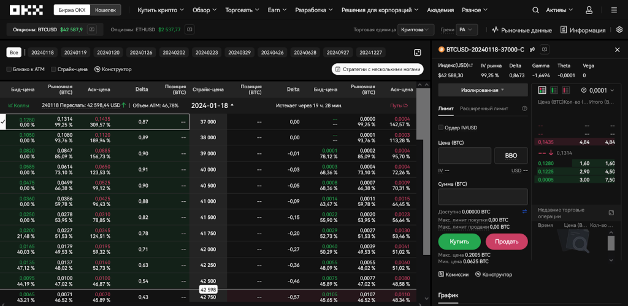Tick the Страйк-цена checkbox

(54, 69)
